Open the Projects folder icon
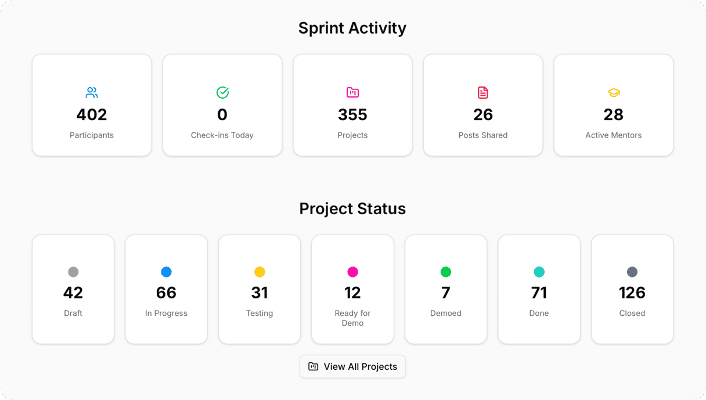This screenshot has width=706, height=400. [352, 92]
